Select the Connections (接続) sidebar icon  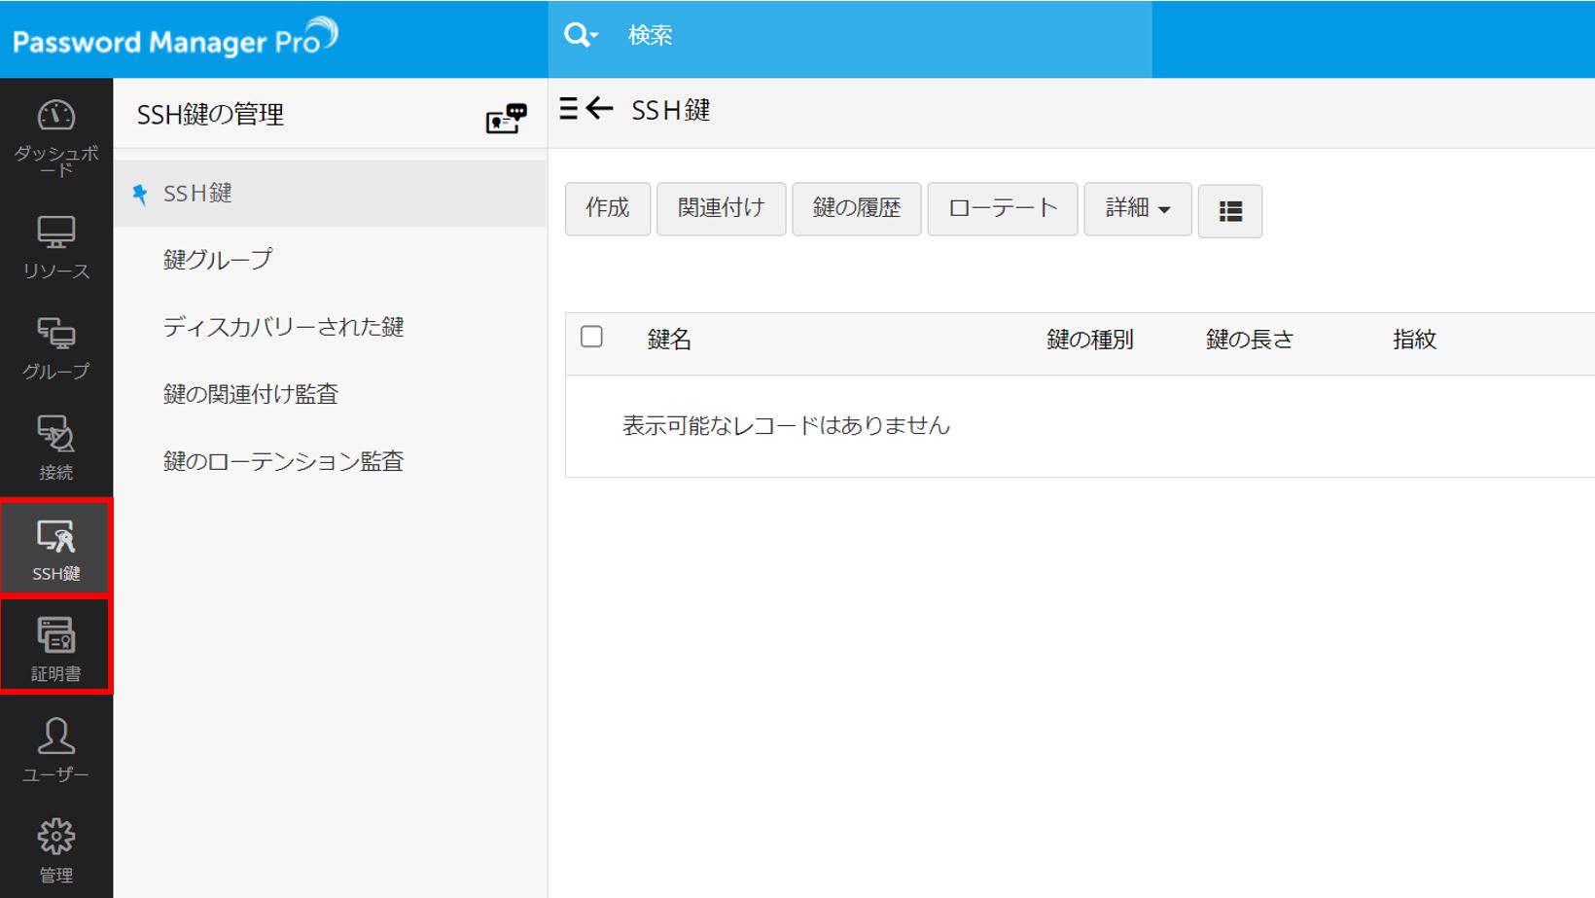(55, 448)
